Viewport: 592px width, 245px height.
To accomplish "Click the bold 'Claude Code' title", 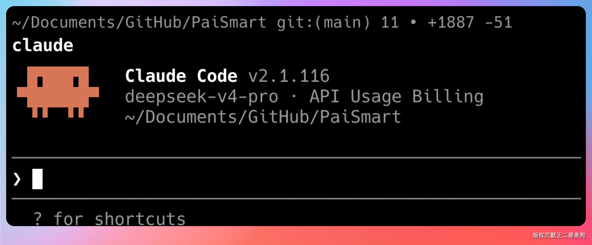I will click(181, 76).
